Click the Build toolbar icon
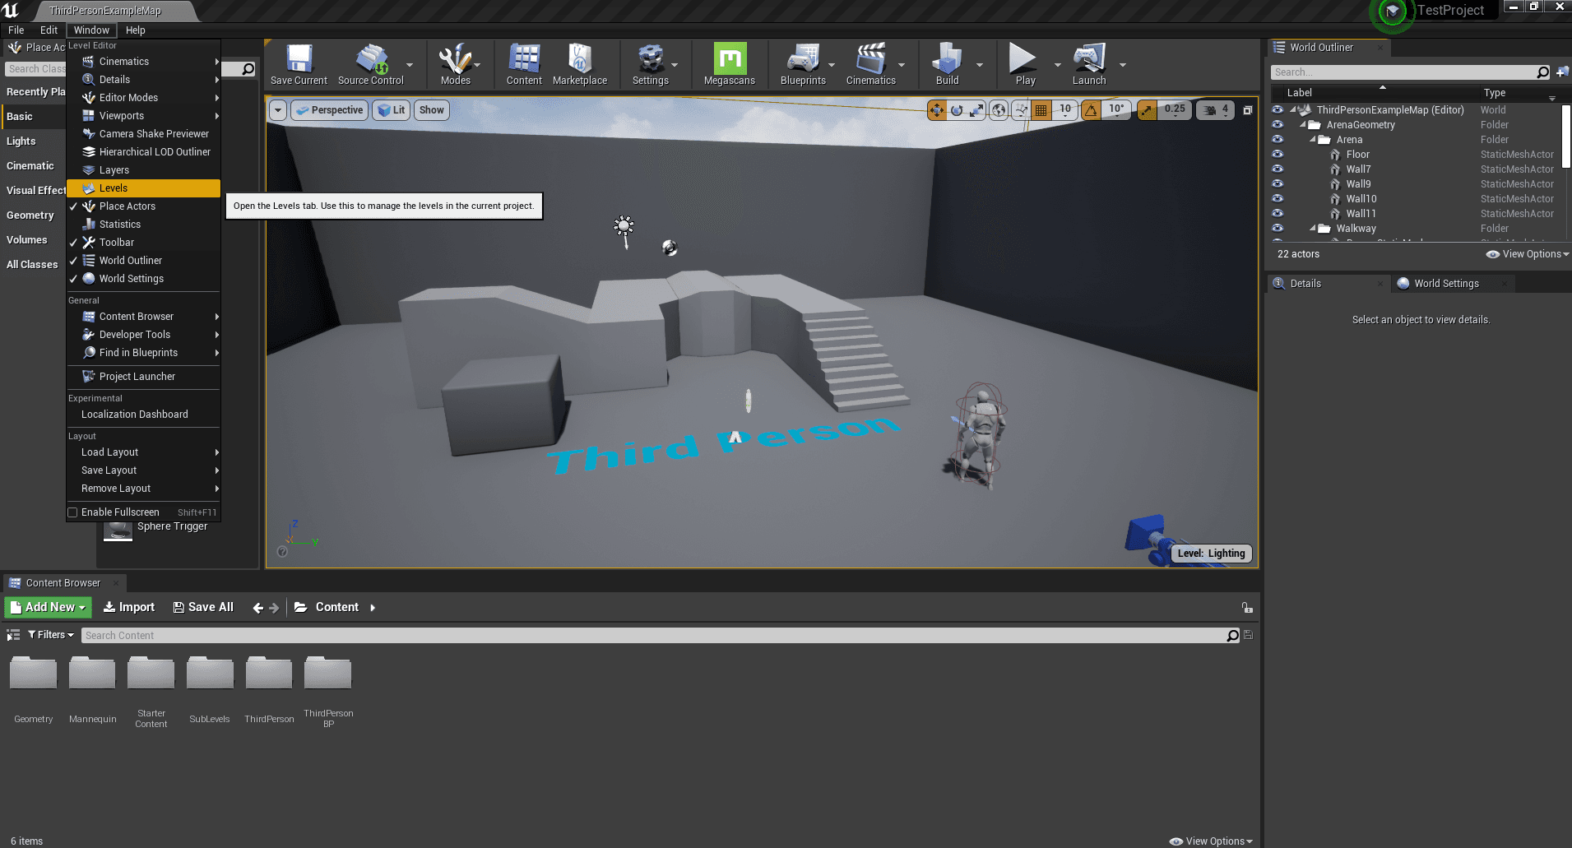Screen dimensions: 1572x848 (947, 64)
